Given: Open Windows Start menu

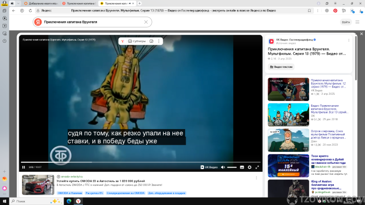Looking at the screenshot, I should click(x=4, y=201).
